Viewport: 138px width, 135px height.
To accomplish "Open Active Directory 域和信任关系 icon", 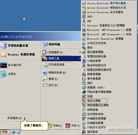I will pyautogui.click(x=84, y=8).
